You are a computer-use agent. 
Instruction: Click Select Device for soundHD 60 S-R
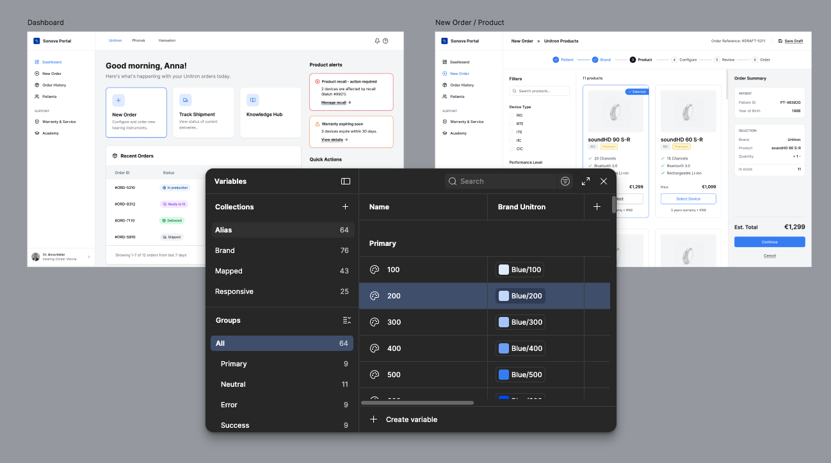coord(688,199)
